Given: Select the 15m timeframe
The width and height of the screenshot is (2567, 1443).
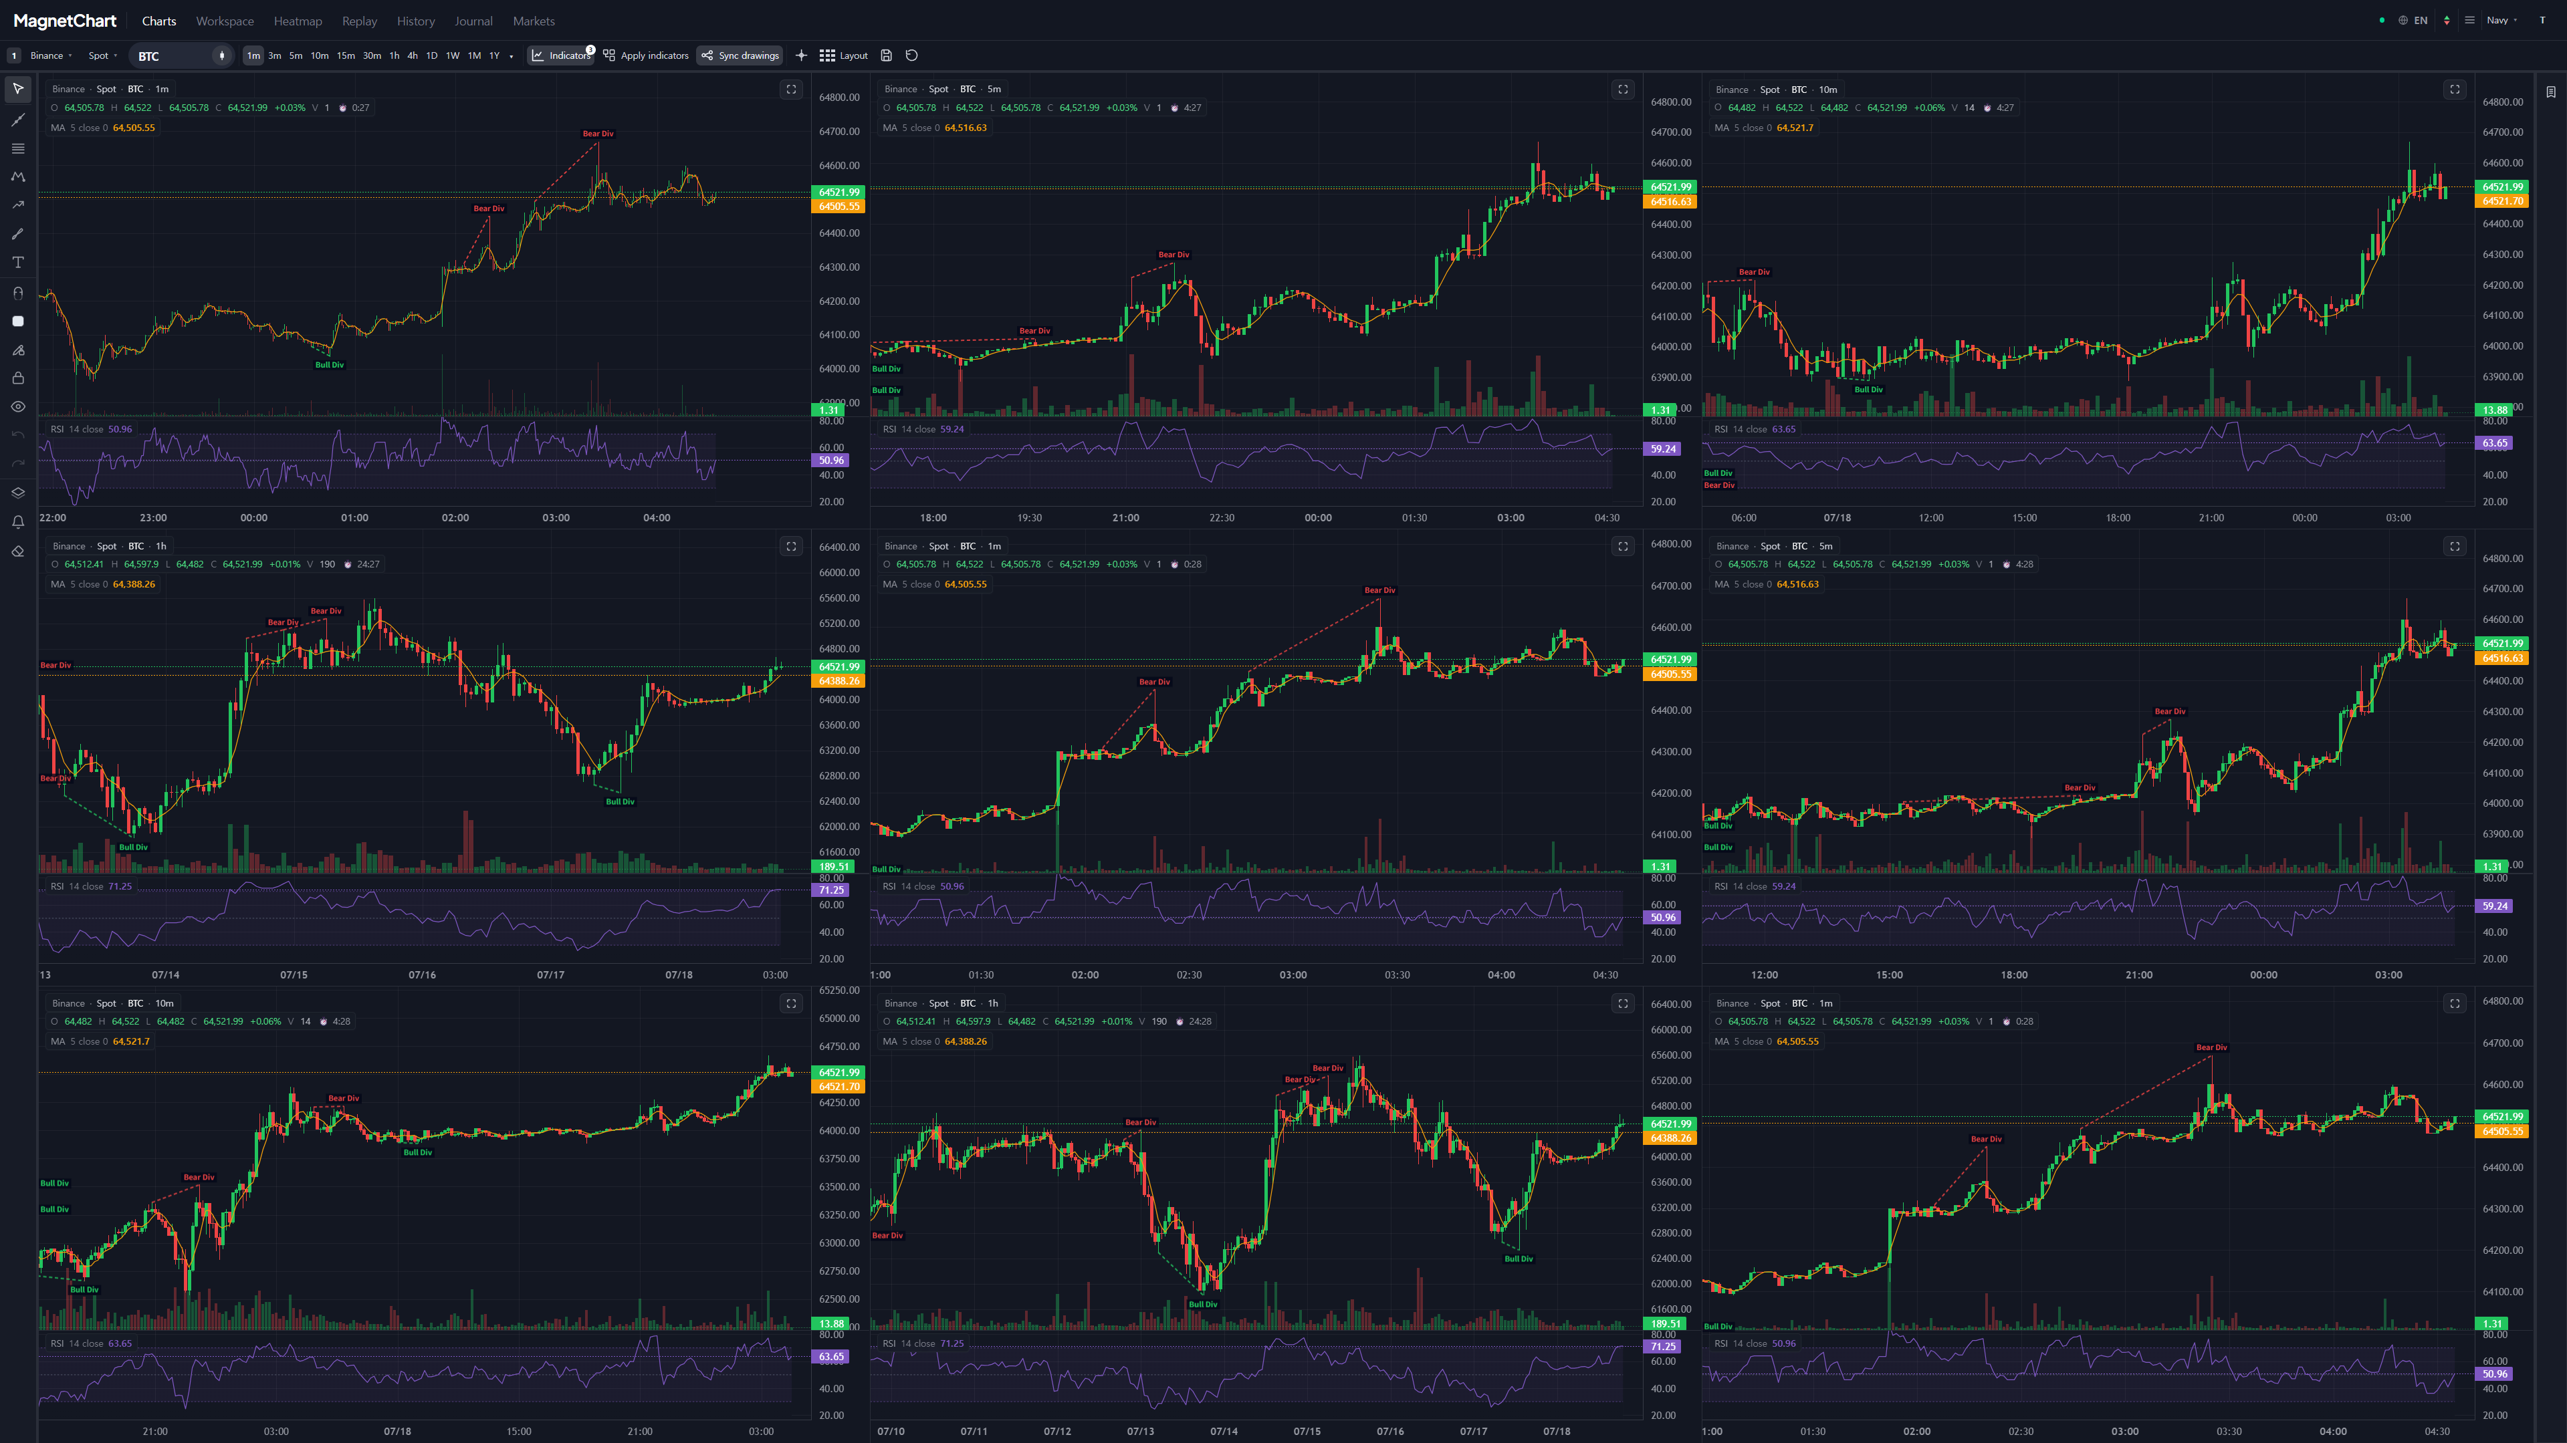Looking at the screenshot, I should (346, 55).
